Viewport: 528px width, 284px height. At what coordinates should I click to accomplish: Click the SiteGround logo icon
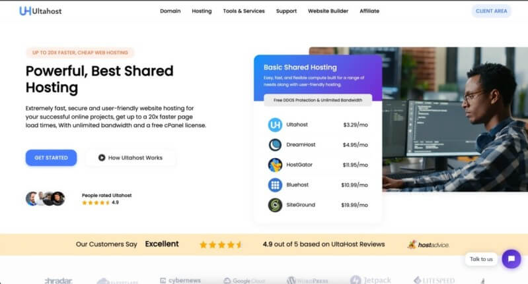275,205
